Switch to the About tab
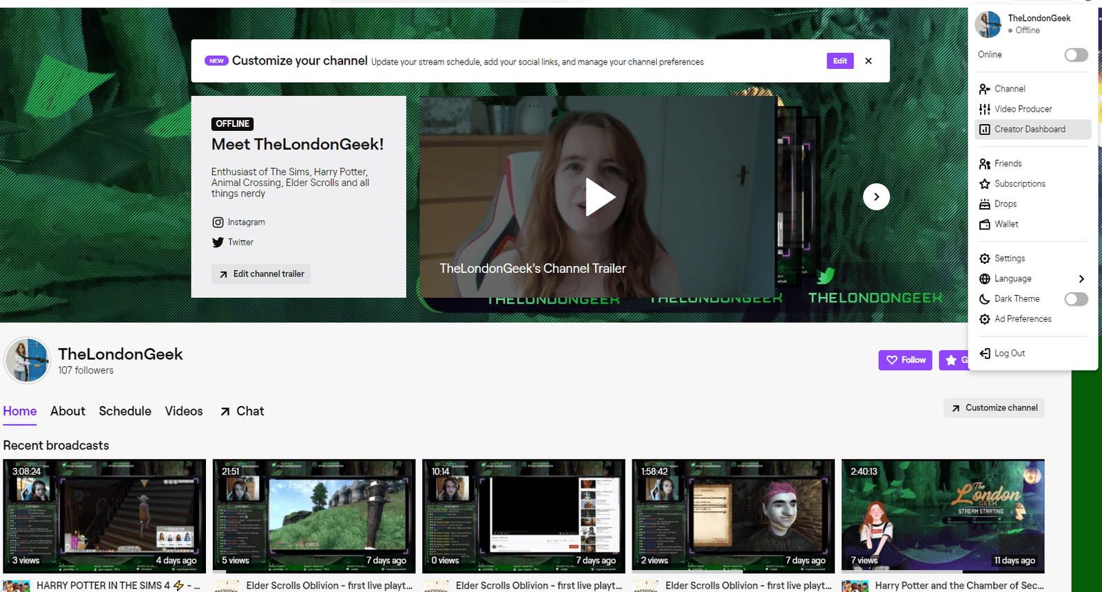This screenshot has height=592, width=1102. pyautogui.click(x=67, y=411)
